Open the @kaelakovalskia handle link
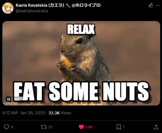 32,11
